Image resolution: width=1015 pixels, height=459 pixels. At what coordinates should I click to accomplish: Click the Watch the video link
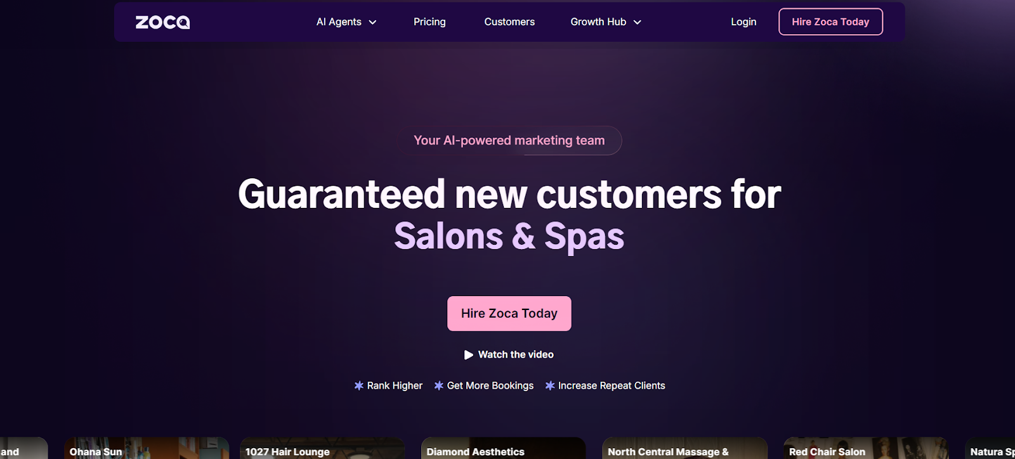coord(509,354)
